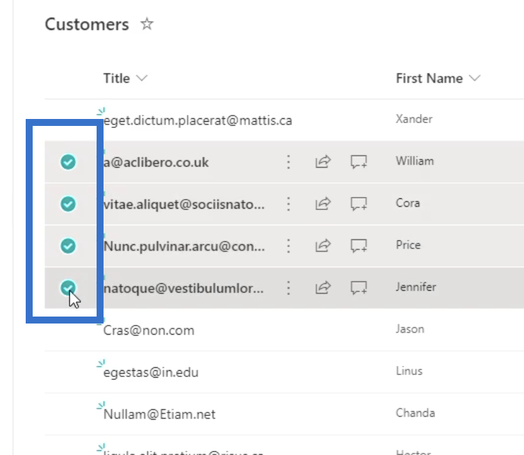Open the Nullam@Etiam.net entry
This screenshot has width=524, height=455.
[x=159, y=414]
